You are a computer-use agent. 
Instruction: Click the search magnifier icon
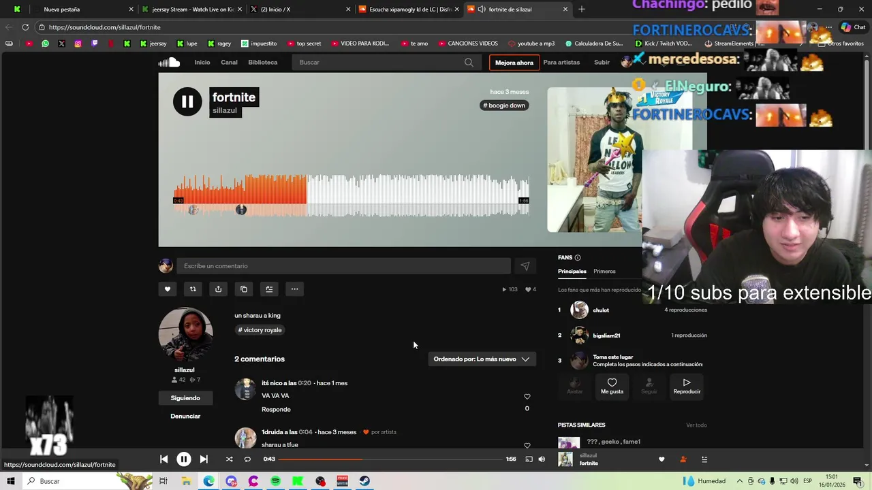click(x=469, y=63)
